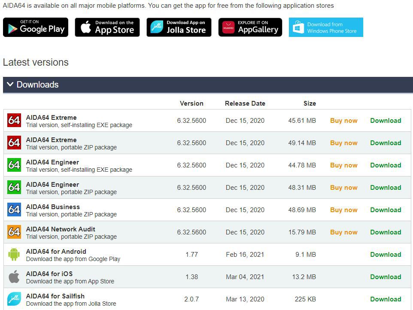Click the green AIDA64 Engineer EXE package icon
The width and height of the screenshot is (413, 310).
14,165
